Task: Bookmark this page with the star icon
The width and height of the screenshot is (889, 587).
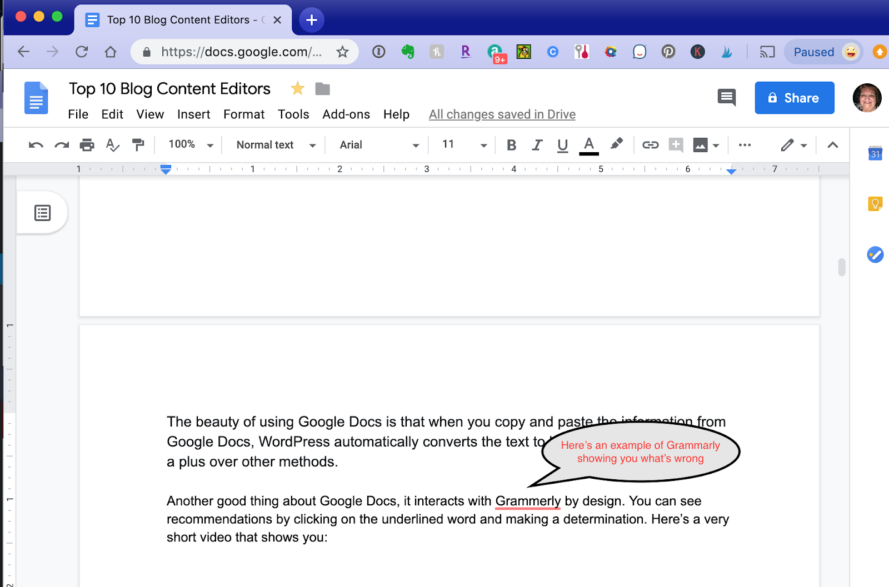Action: [342, 52]
